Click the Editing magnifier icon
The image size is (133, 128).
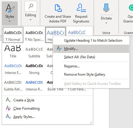pos(31,6)
